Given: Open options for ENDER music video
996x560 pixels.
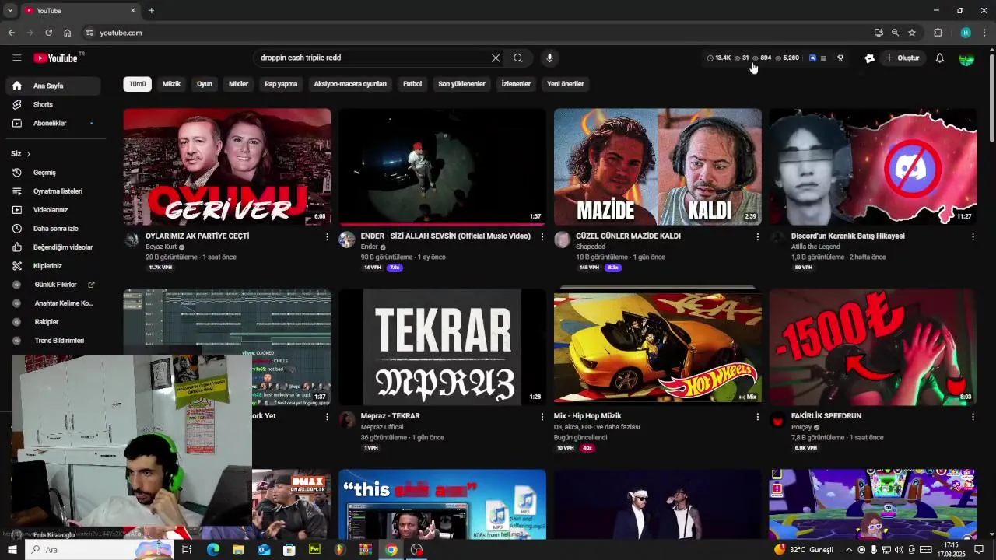Looking at the screenshot, I should click(x=542, y=236).
